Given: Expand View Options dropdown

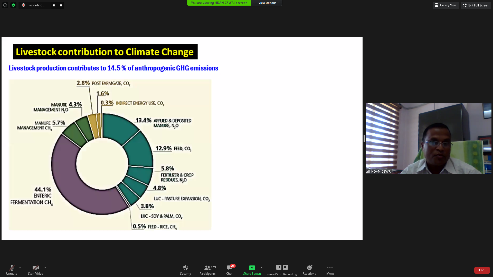Looking at the screenshot, I should (x=269, y=3).
